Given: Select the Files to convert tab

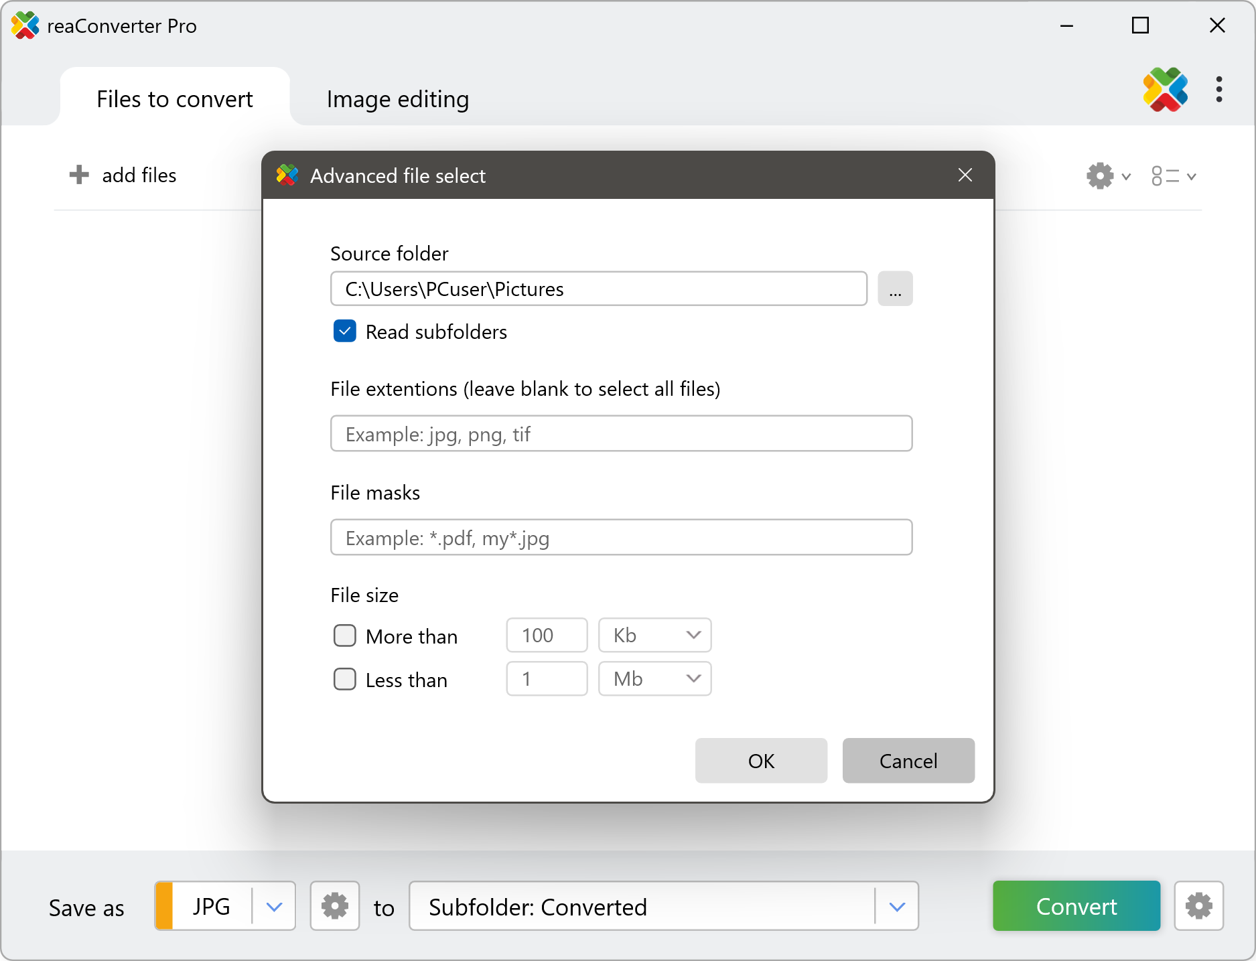Looking at the screenshot, I should 175,99.
